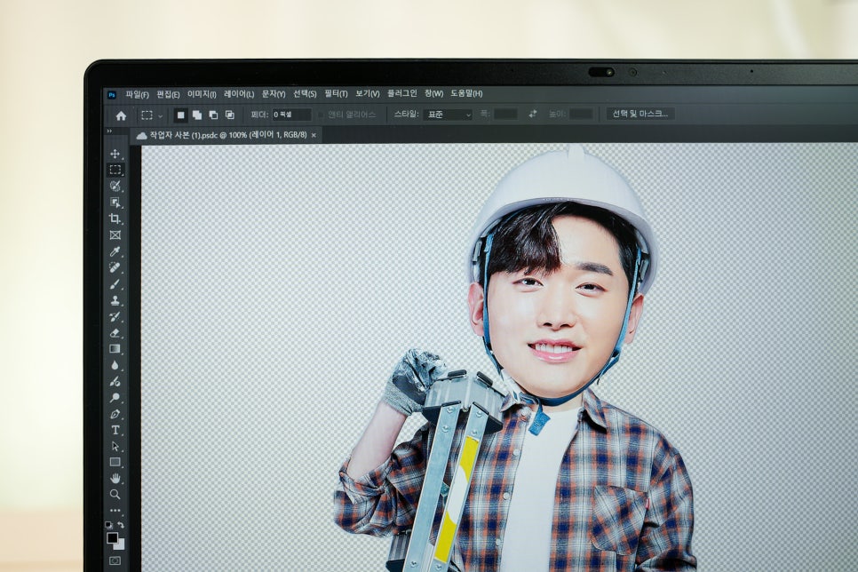Image resolution: width=858 pixels, height=572 pixels.
Task: Choose Intersect with Selection mode
Action: click(x=230, y=115)
